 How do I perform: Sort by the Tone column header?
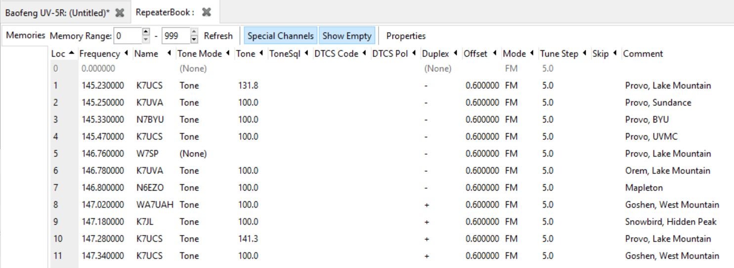[x=250, y=54]
